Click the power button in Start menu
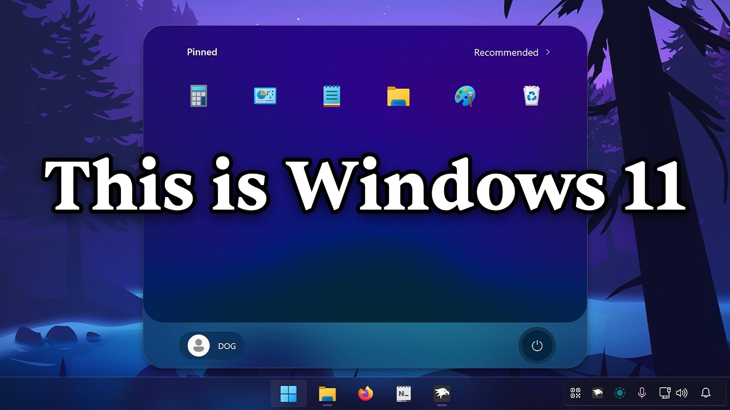Image resolution: width=730 pixels, height=410 pixels. (x=537, y=346)
